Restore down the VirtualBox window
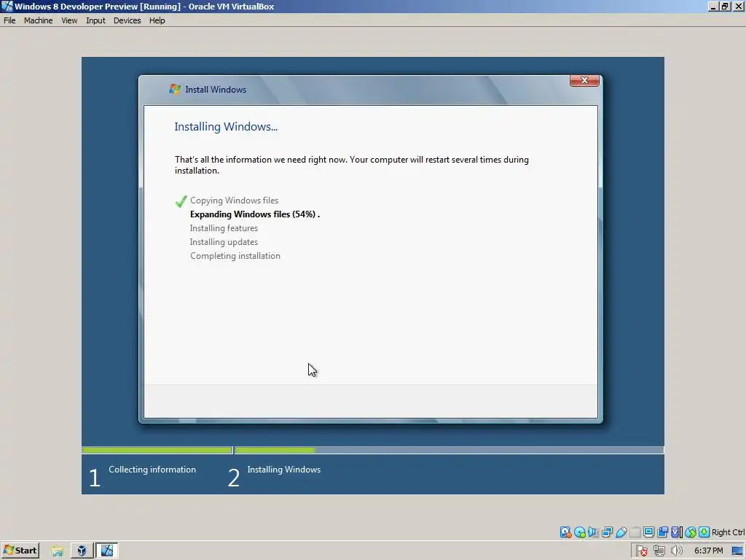Screen dimensions: 746x560 point(725,6)
